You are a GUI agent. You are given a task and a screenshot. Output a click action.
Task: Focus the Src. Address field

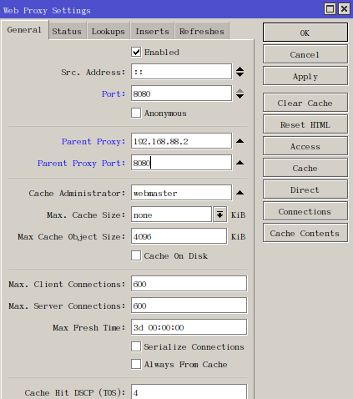[181, 72]
